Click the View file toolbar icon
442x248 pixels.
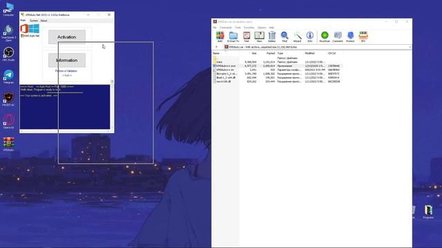point(259,37)
